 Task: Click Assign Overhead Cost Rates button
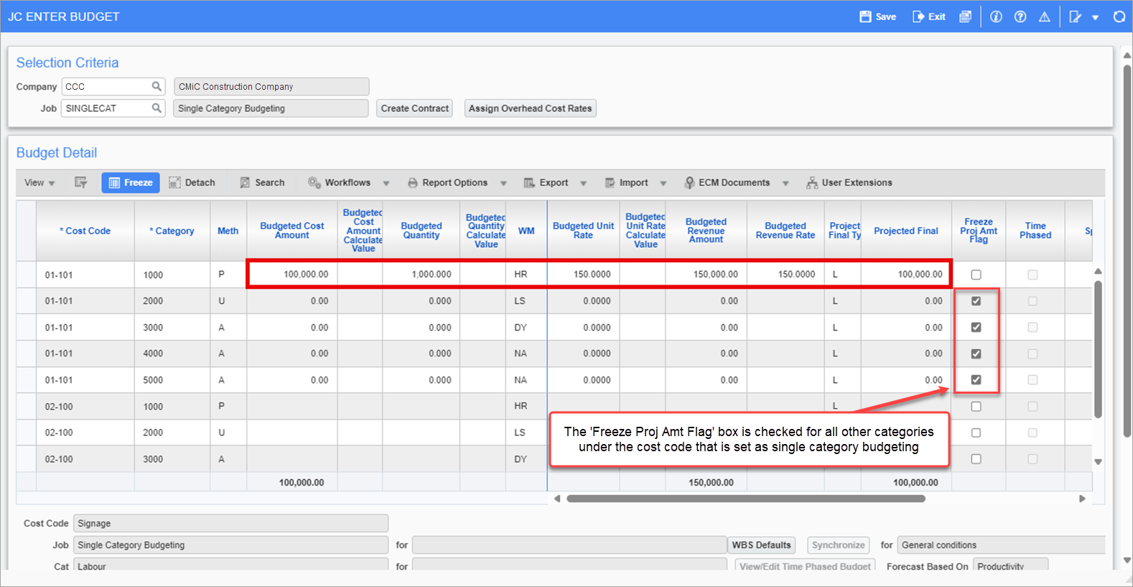(531, 108)
